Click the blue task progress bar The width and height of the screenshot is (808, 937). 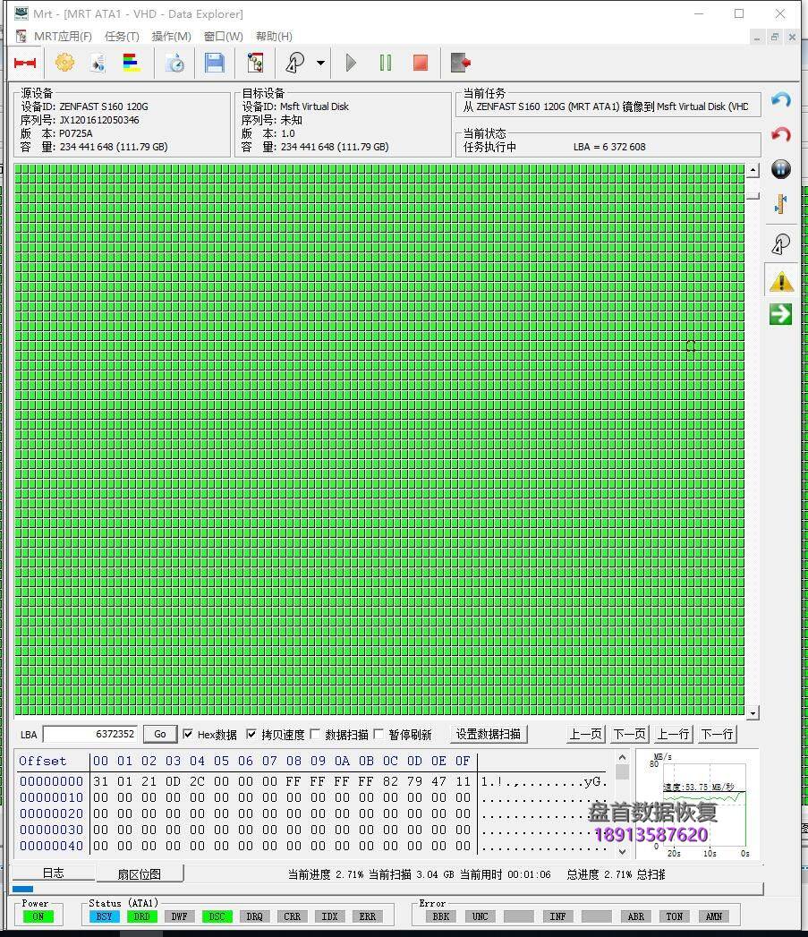pos(22,890)
